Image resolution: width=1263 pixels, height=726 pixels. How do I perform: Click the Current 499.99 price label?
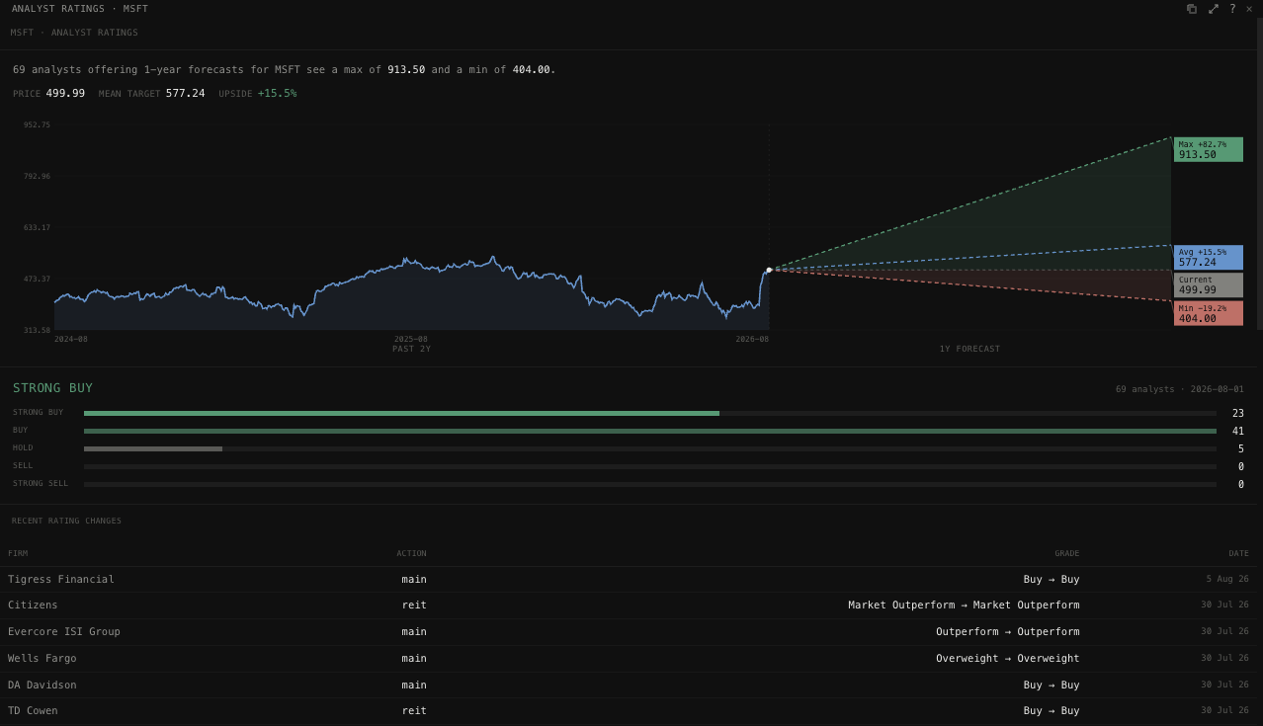(x=1208, y=285)
